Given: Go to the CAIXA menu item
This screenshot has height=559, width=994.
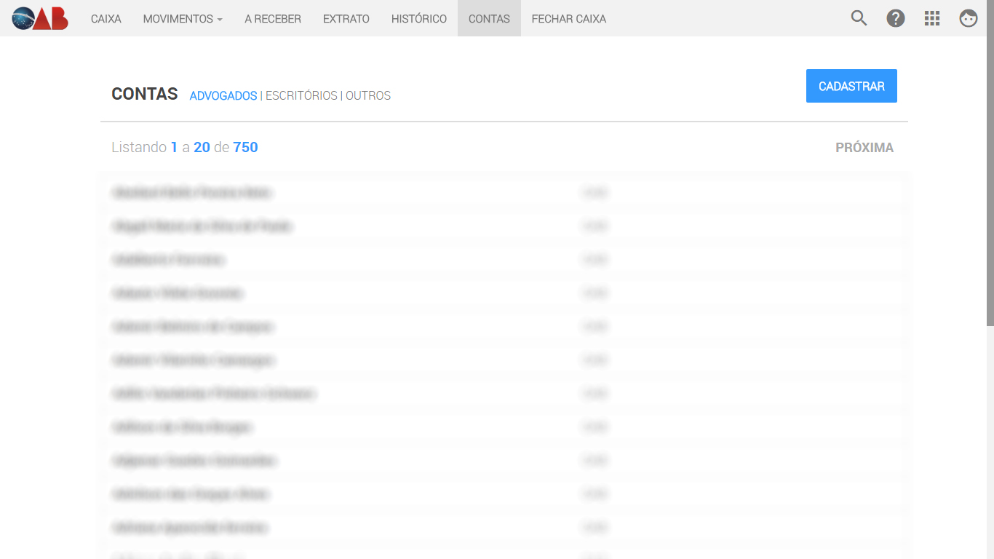Looking at the screenshot, I should click(106, 19).
